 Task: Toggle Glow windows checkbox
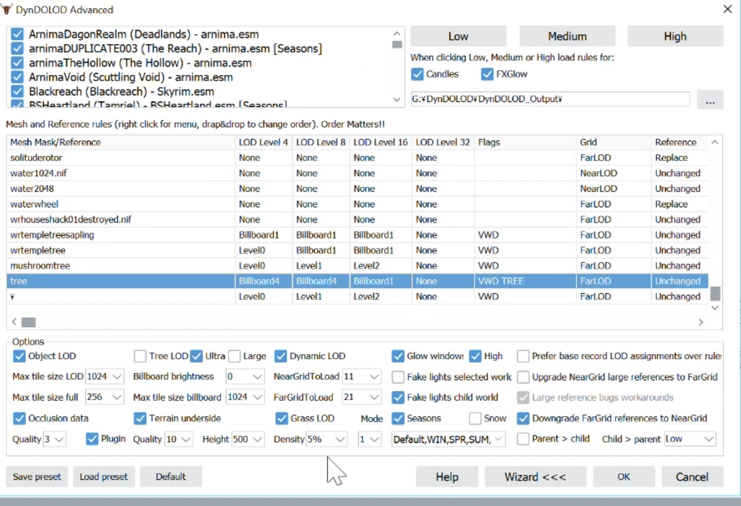[398, 356]
